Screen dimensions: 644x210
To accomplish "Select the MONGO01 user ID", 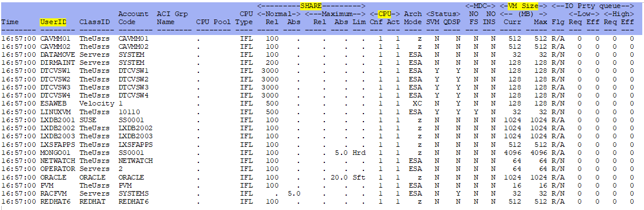I will 53,152.
